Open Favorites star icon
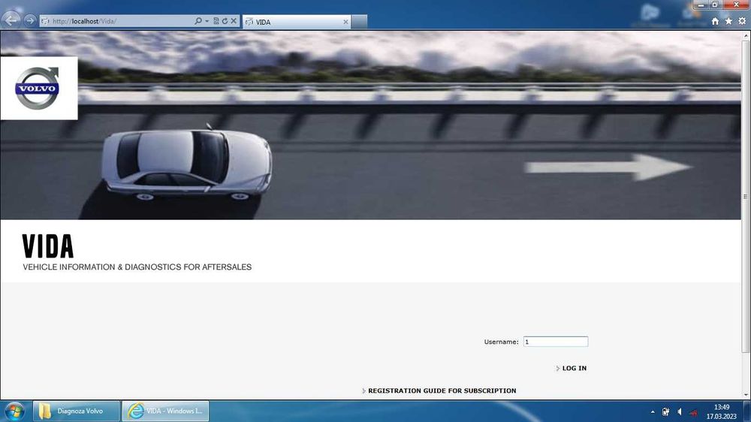751x422 pixels. coord(728,21)
